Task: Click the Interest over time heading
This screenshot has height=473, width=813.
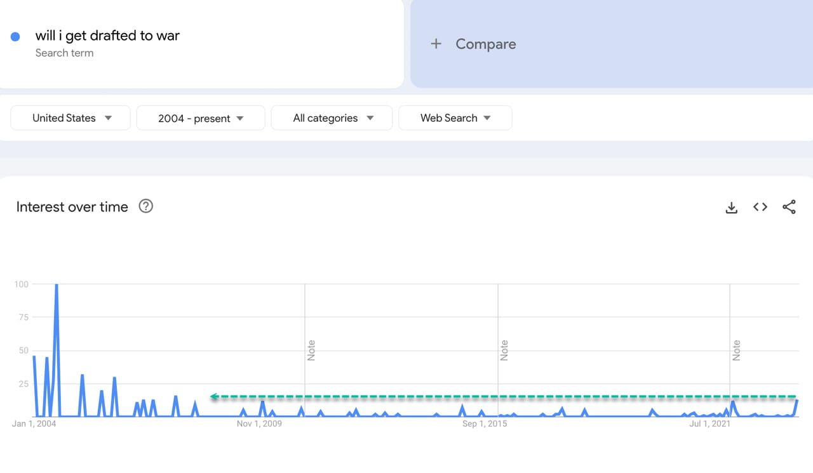Action: tap(72, 207)
